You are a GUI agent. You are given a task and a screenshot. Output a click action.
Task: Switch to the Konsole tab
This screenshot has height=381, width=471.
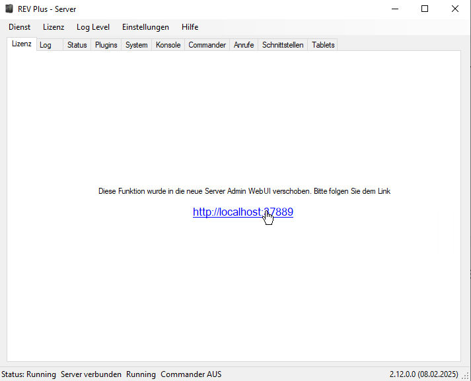[168, 45]
